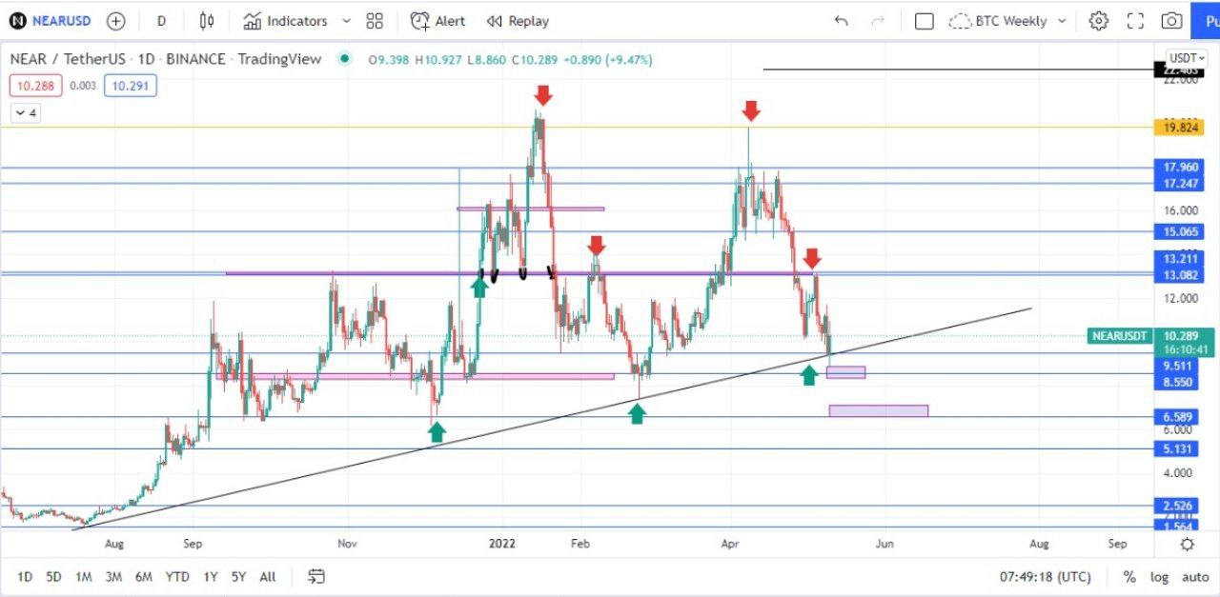Viewport: 1220px width, 597px height.
Task: Enter fullscreen mode
Action: point(1135,21)
